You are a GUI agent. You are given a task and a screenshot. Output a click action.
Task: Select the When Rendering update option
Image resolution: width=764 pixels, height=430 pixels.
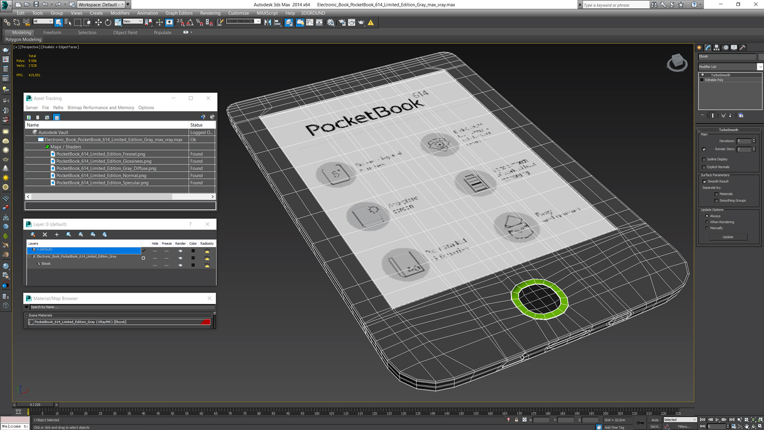tap(707, 222)
